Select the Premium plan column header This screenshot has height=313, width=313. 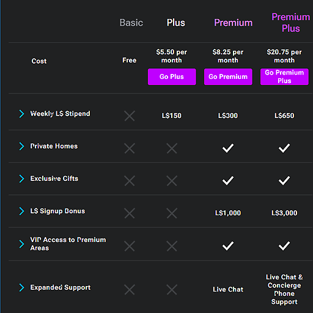tap(234, 23)
